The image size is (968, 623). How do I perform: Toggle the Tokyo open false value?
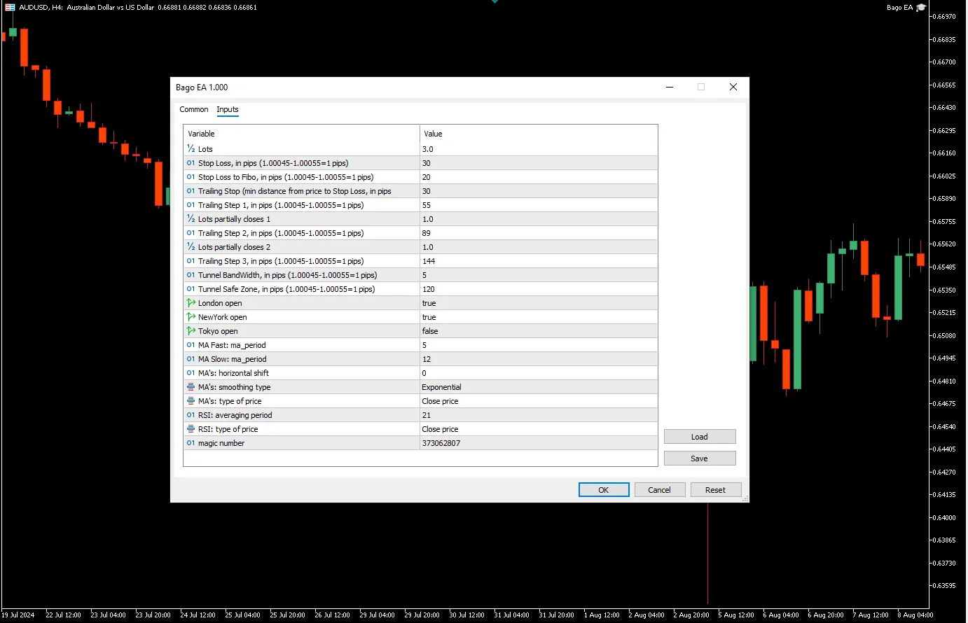click(538, 331)
